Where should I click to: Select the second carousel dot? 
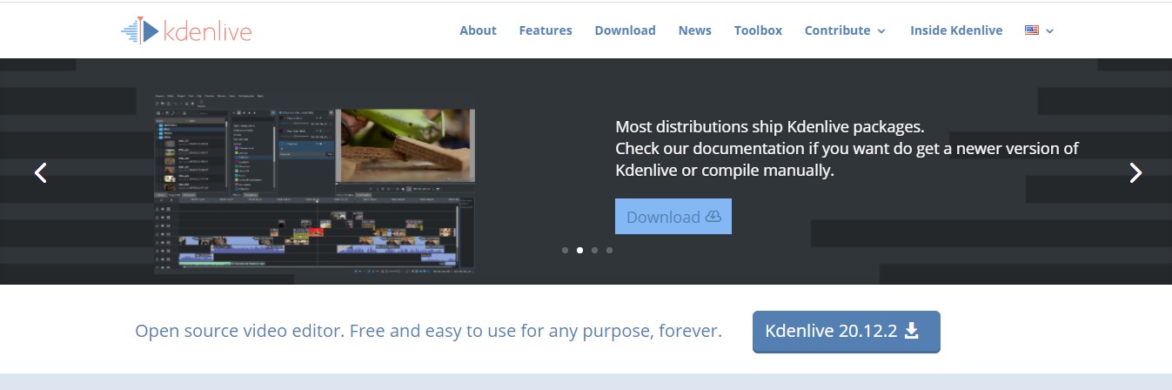pyautogui.click(x=579, y=250)
